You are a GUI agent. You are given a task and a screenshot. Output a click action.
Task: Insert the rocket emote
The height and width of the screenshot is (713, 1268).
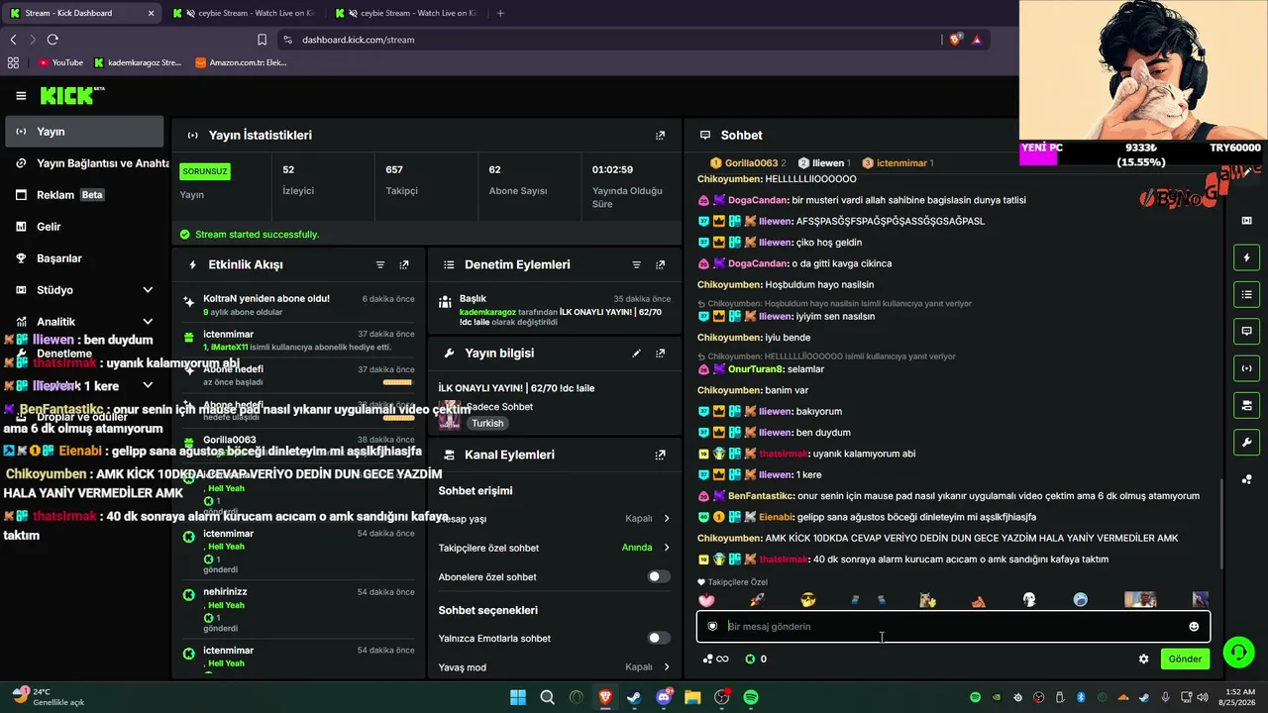pyautogui.click(x=757, y=600)
